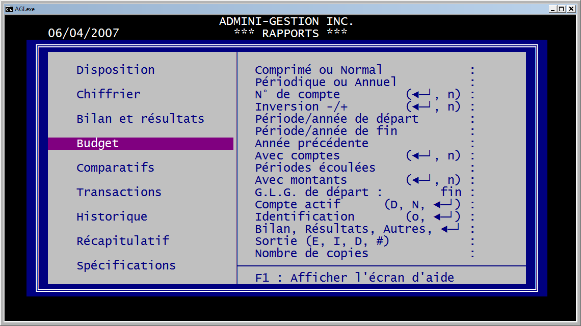
Task: Click the Comprimé ou Normal field
Action: point(319,70)
